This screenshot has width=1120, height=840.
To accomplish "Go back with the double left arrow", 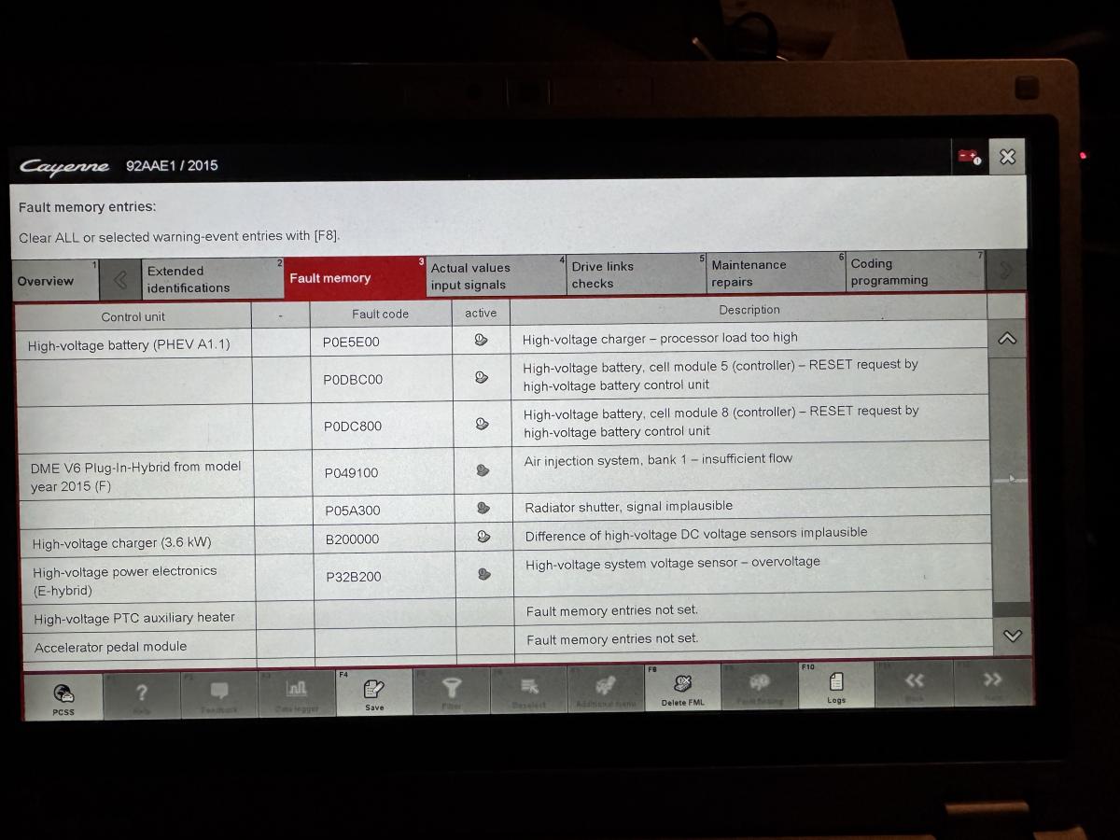I will pos(914,684).
